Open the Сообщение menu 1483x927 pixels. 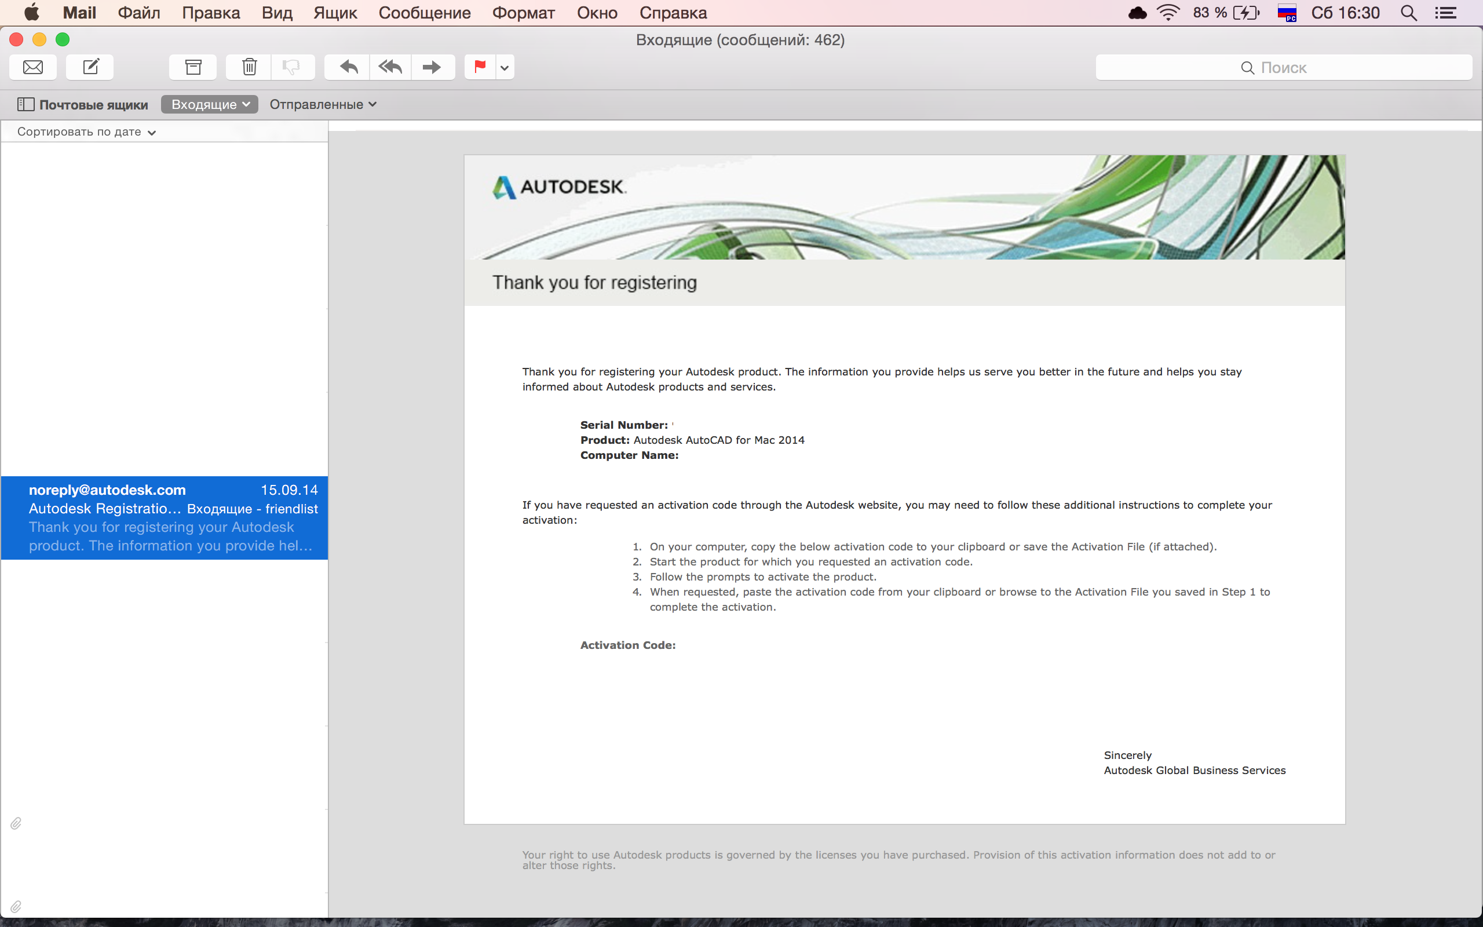tap(424, 13)
